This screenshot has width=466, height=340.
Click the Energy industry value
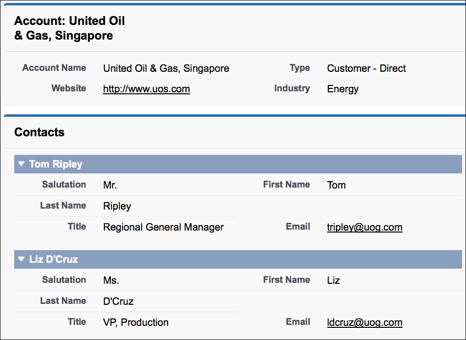[x=343, y=89]
